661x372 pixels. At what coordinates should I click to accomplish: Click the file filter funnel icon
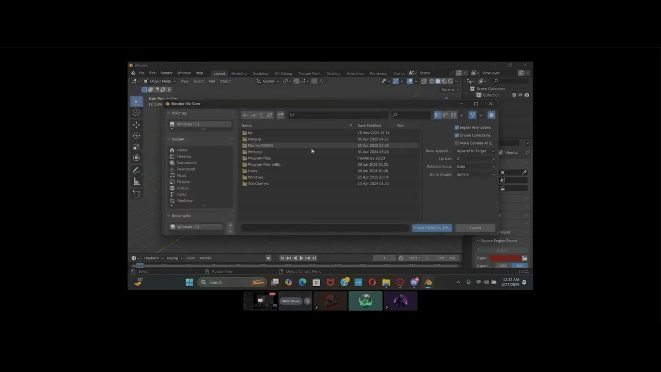pos(472,115)
